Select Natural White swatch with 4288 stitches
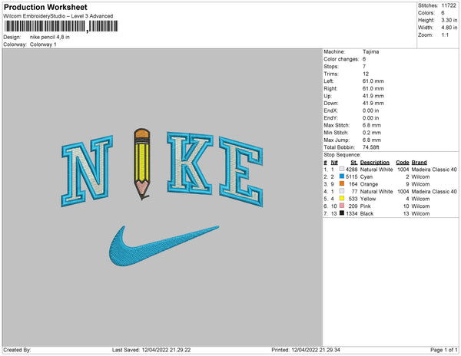The image size is (461, 356). click(342, 169)
